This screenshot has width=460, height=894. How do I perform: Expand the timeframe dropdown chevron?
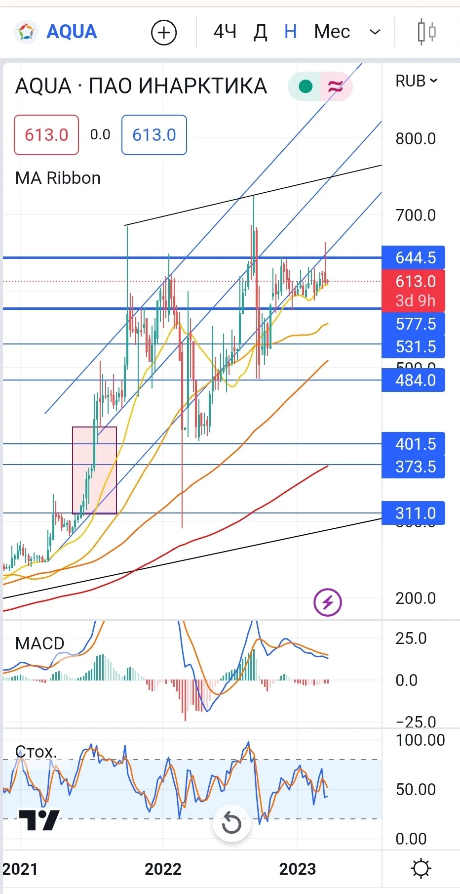[x=375, y=32]
